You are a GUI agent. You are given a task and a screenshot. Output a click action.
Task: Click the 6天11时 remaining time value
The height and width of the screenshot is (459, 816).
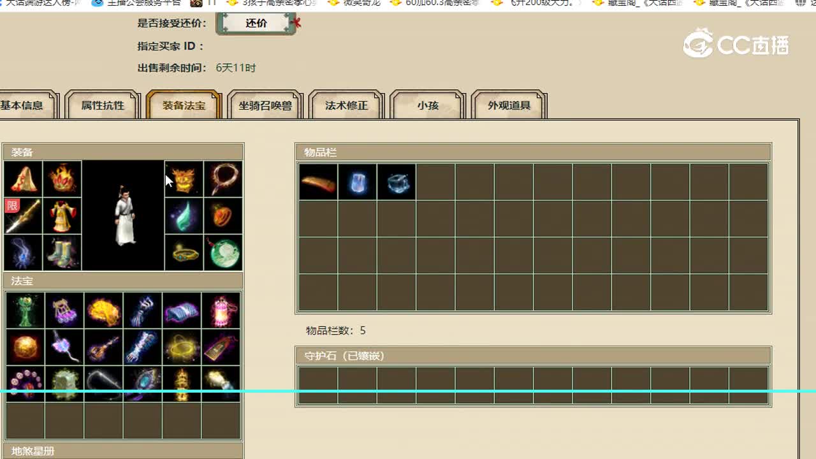(x=236, y=68)
